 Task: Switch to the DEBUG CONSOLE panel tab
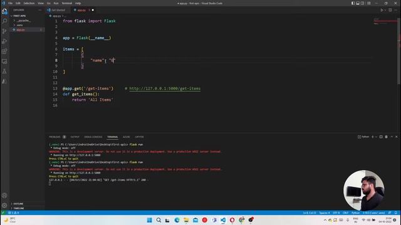click(93, 137)
